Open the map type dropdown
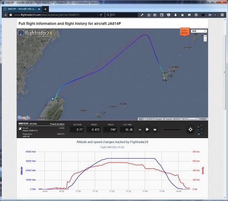 (x=199, y=31)
